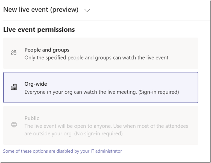211x163 pixels.
Task: Open the IT administrator disabled options link
Action: [62, 151]
